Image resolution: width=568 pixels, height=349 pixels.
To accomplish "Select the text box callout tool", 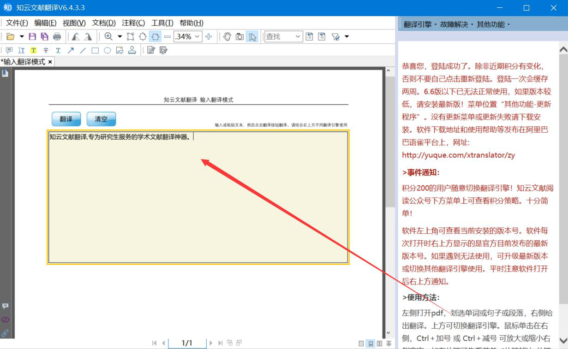I will click(x=120, y=50).
